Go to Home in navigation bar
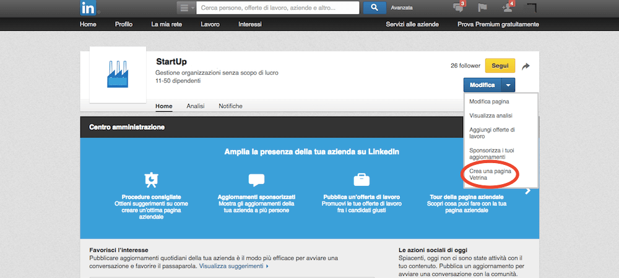The image size is (619, 278). [88, 25]
